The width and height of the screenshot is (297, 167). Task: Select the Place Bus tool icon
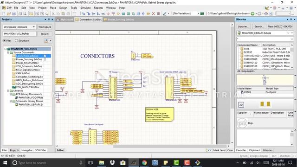coord(89,13)
